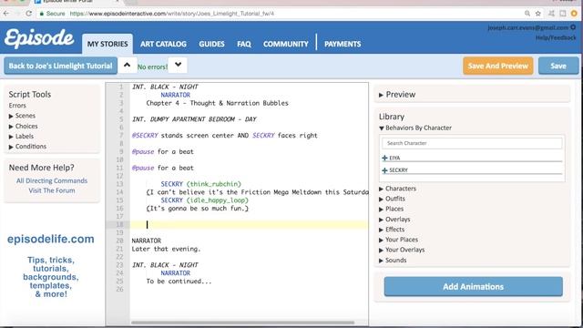Expand the Overlays library section

point(394,220)
